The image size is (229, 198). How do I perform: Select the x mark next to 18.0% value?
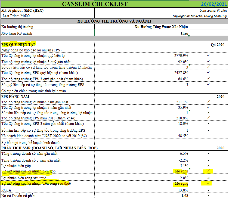(208, 124)
